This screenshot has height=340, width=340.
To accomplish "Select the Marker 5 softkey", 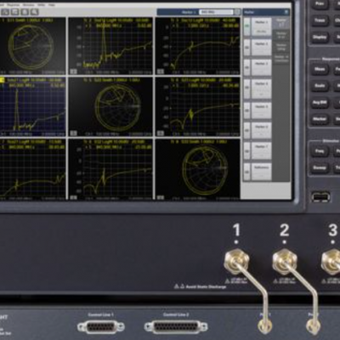I will (261, 110).
